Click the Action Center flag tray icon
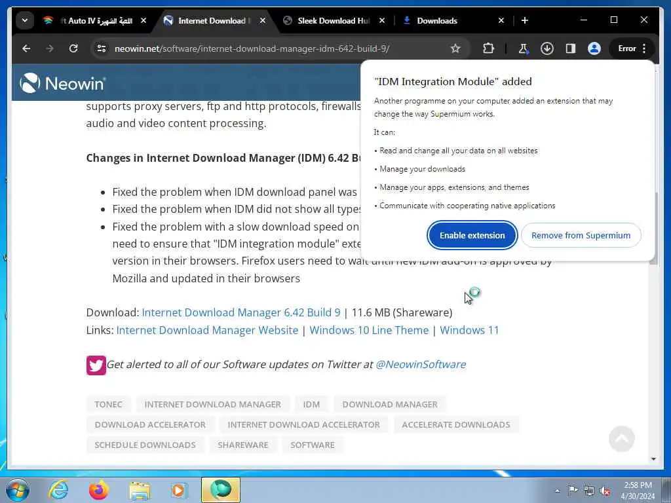 (573, 491)
